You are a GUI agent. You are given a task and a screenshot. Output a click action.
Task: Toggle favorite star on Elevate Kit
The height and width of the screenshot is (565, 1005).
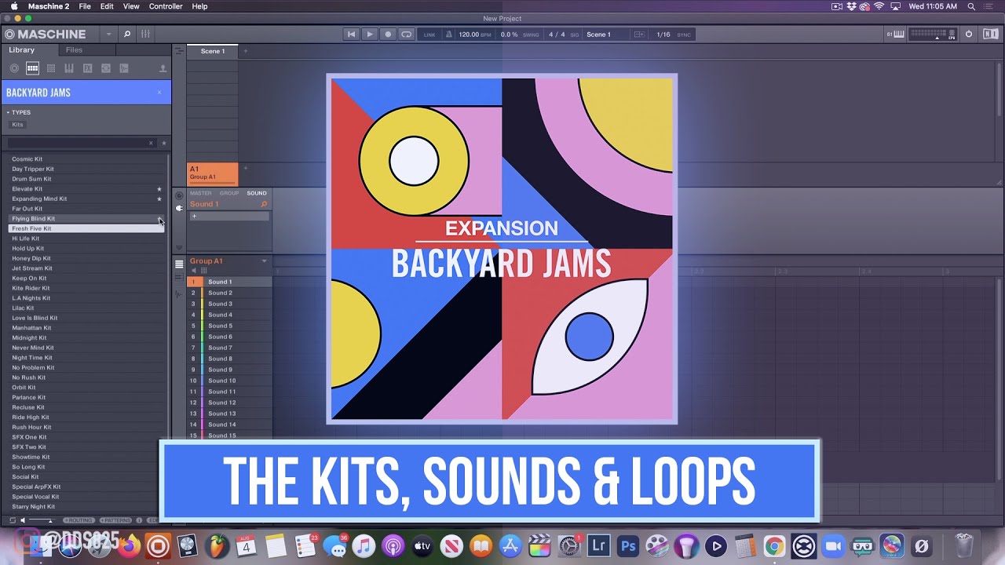159,189
